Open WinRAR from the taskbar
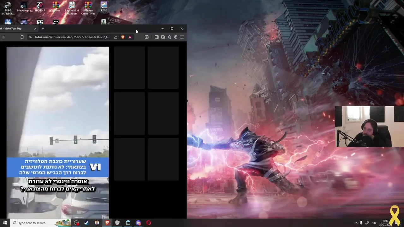This screenshot has width=404, height=227. tap(97, 223)
